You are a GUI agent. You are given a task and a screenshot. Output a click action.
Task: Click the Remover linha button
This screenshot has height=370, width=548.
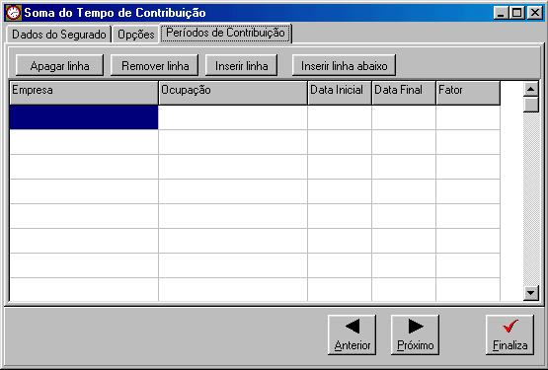click(x=154, y=65)
